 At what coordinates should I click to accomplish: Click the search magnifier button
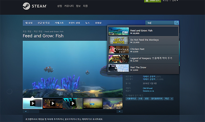176,23
